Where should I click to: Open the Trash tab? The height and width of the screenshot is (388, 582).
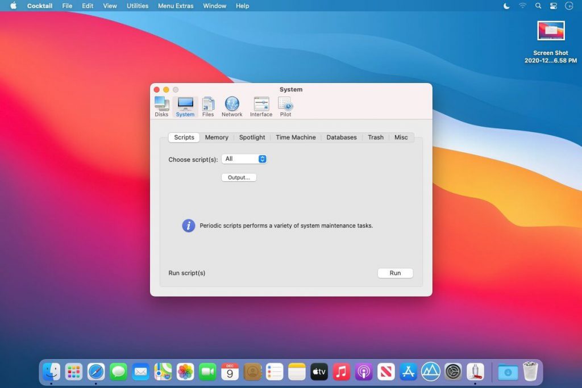(375, 137)
